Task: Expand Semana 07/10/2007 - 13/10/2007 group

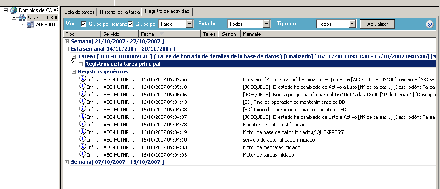Action: 67,162
